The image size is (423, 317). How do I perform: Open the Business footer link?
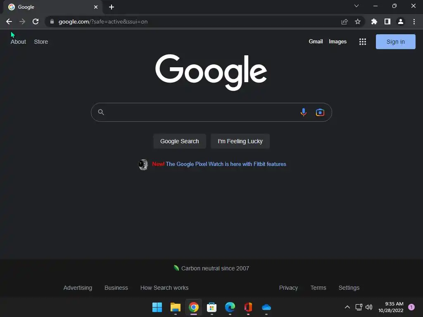[x=116, y=288]
